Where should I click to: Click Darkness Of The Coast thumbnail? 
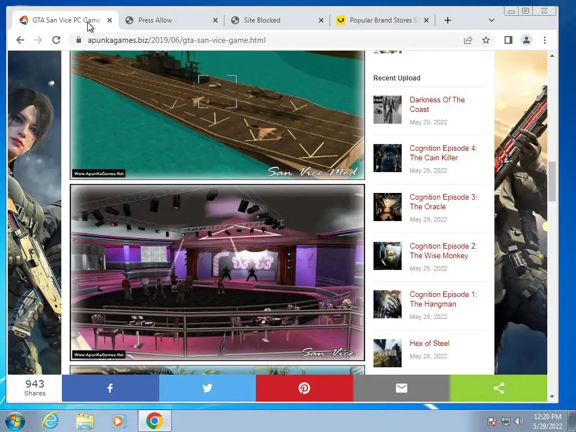(x=388, y=110)
